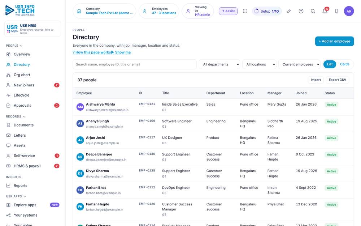The image size is (361, 226).
Task: Open Org chart menu item
Action: (x=33, y=75)
